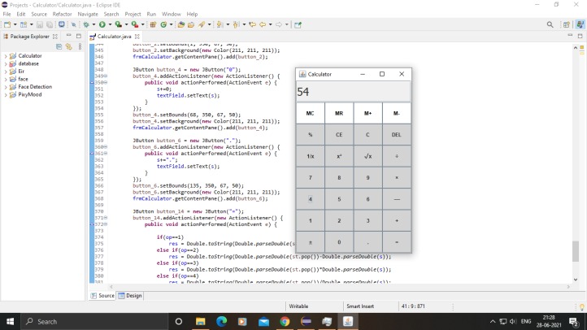Collapse code fold at line 360

click(106, 147)
